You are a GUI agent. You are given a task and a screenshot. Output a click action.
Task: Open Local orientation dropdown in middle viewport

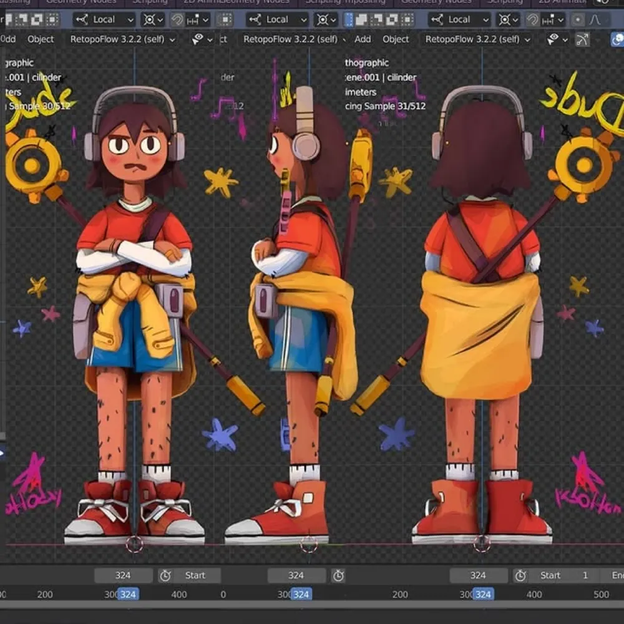coord(278,19)
